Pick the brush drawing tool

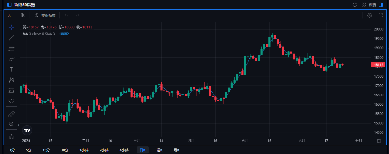pos(11,59)
